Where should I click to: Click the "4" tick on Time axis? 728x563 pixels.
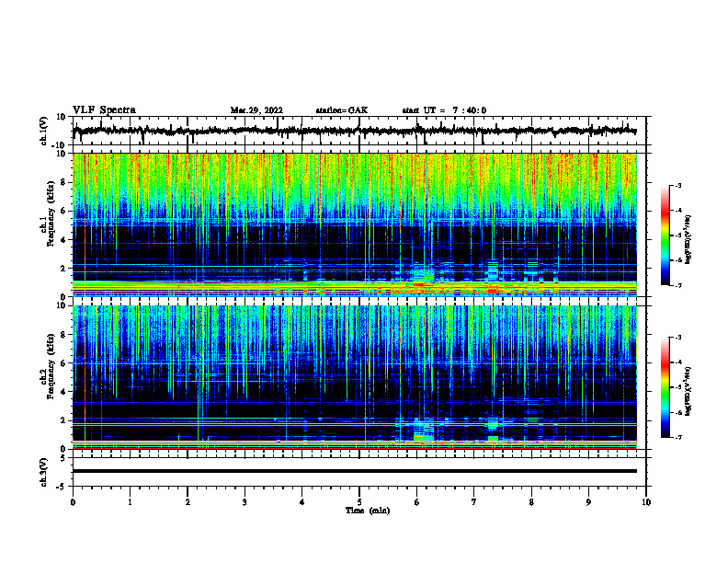pyautogui.click(x=302, y=502)
